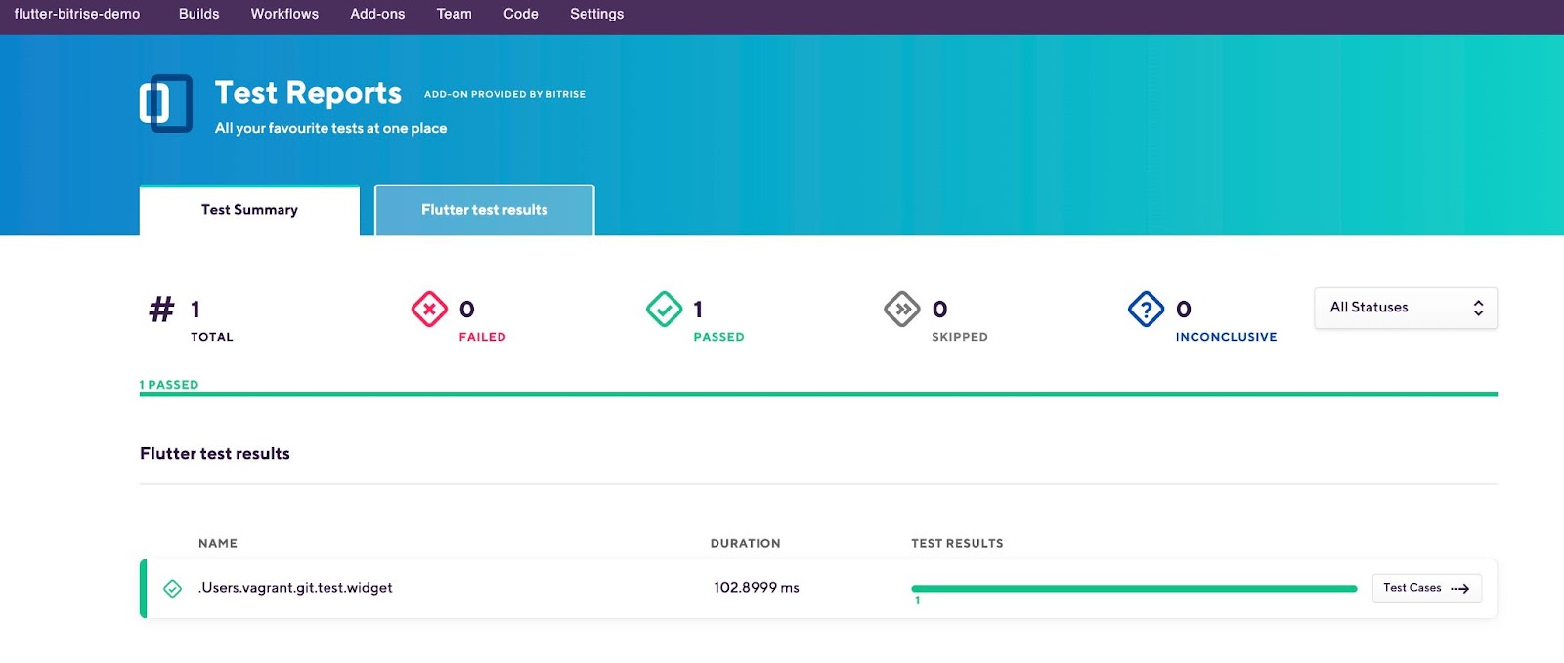1564x663 pixels.
Task: Click the SKIPPED label
Action: pyautogui.click(x=960, y=337)
